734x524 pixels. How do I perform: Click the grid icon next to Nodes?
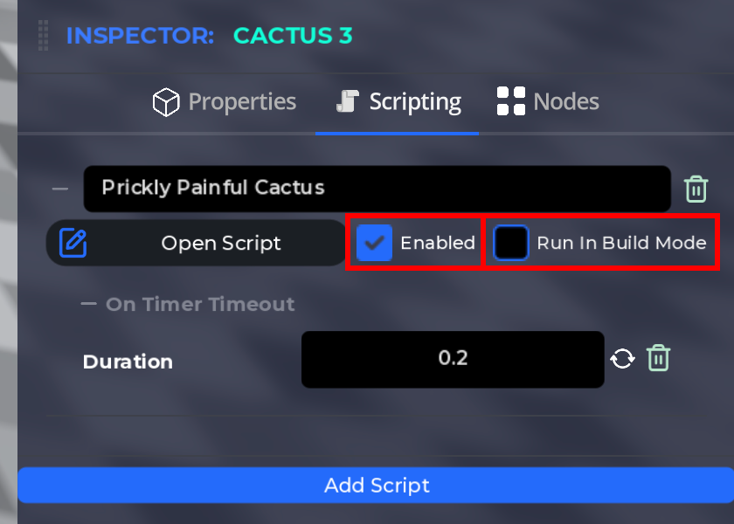coord(511,100)
